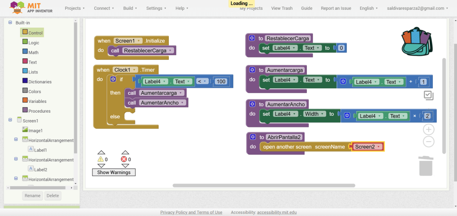Open the Screen2 screenName dropdown
The image size is (457, 216).
379,147
